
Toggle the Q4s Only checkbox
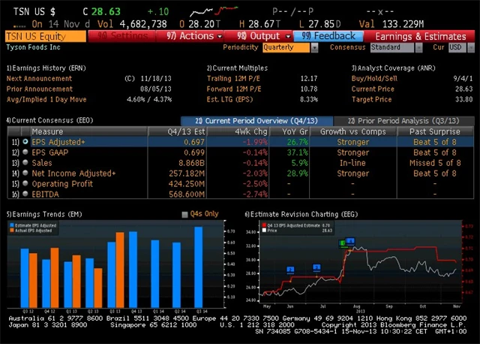tap(185, 214)
